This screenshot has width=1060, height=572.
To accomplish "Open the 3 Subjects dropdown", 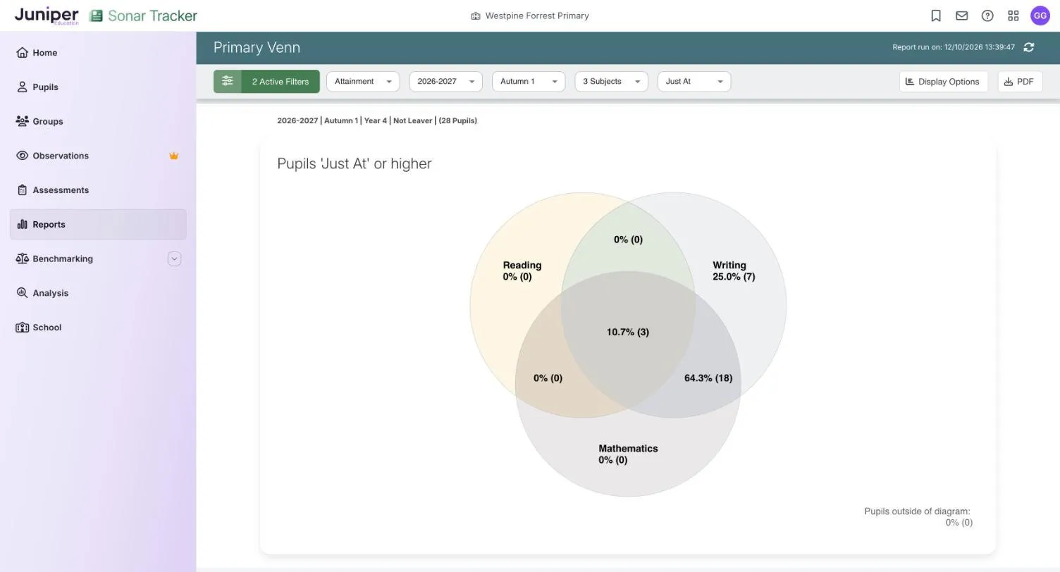I will pos(611,82).
